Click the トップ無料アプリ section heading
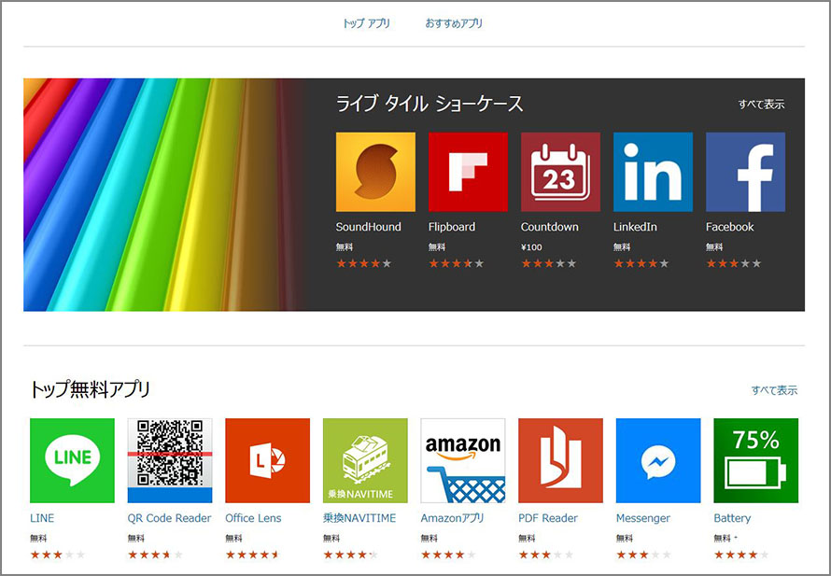The height and width of the screenshot is (576, 831). (90, 389)
